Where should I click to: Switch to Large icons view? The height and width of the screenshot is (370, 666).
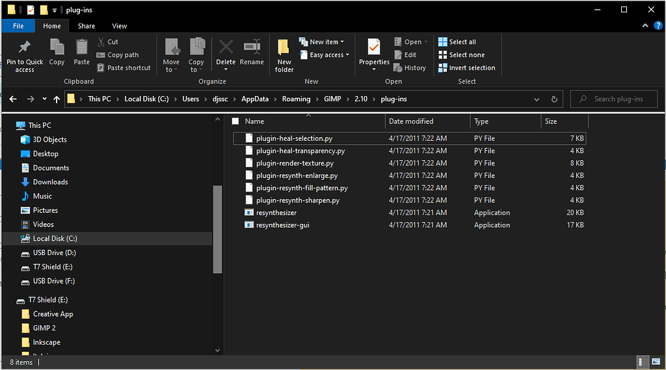click(x=656, y=362)
